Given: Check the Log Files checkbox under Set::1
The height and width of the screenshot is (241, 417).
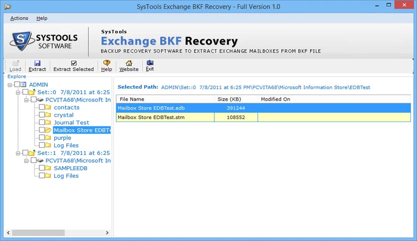Looking at the screenshot, I should coord(42,175).
